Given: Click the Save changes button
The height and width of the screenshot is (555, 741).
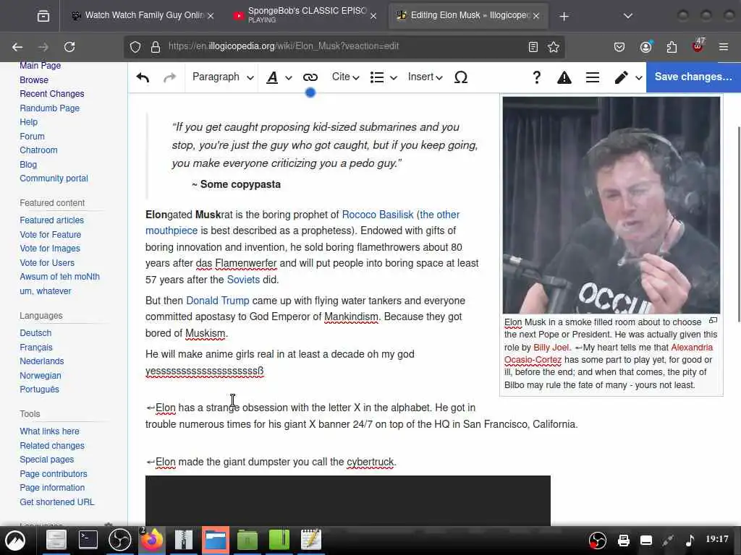Looking at the screenshot, I should click(x=693, y=77).
